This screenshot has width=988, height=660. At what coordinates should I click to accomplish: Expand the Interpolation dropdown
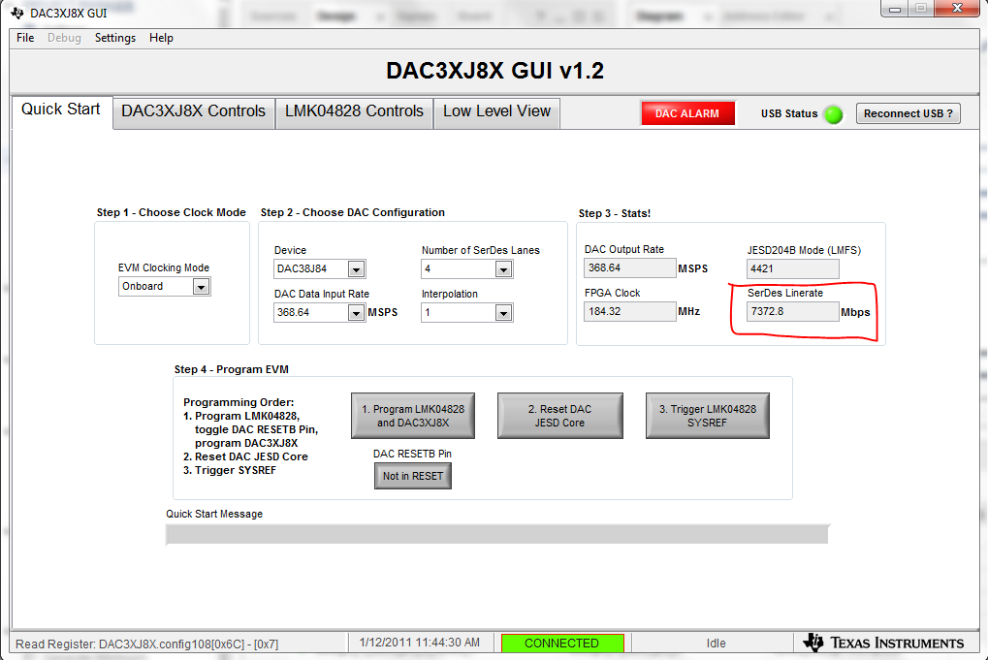467,312
